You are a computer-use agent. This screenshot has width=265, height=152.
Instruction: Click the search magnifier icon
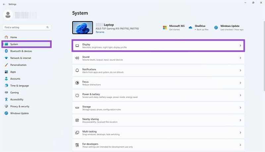(x=47, y=27)
